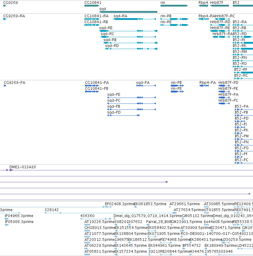The height and width of the screenshot is (256, 253).
Task: Click the sqd-PE protein feature
Action: pyautogui.click(x=132, y=98)
